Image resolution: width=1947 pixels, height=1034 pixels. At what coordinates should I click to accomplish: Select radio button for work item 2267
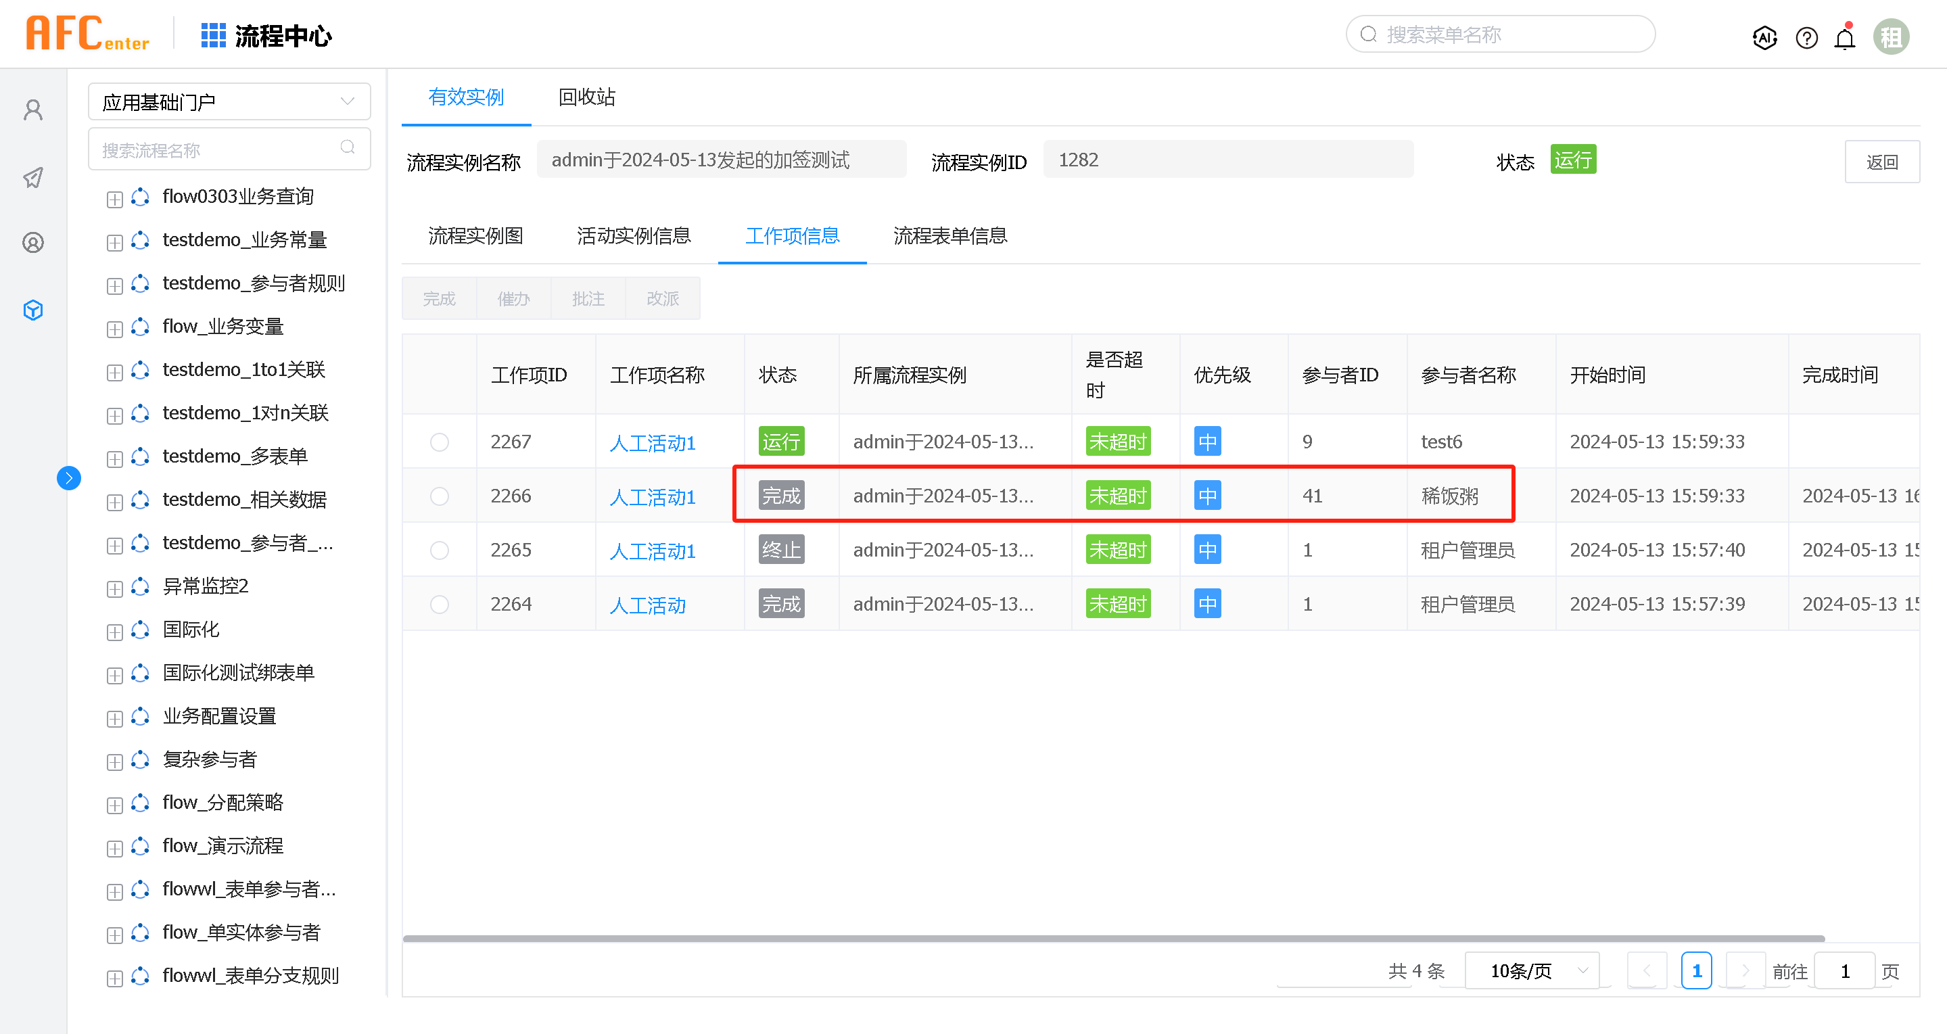[439, 442]
